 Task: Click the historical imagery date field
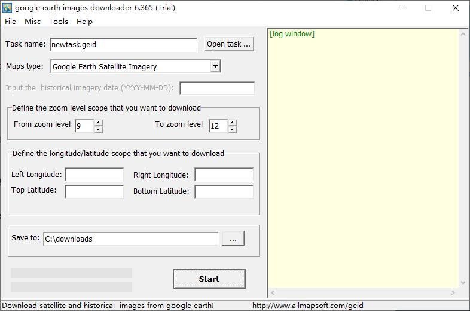click(x=217, y=88)
